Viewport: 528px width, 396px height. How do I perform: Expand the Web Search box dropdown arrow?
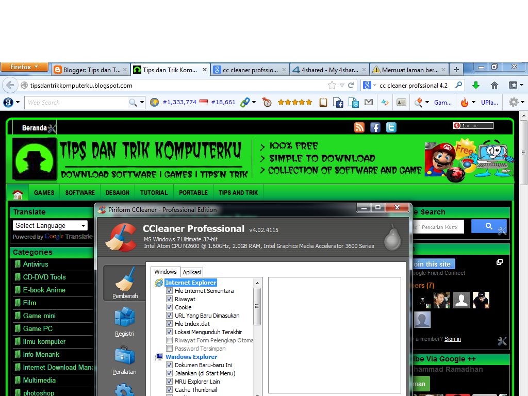(x=142, y=103)
